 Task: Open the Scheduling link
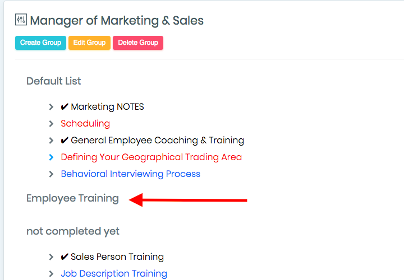[x=85, y=124]
